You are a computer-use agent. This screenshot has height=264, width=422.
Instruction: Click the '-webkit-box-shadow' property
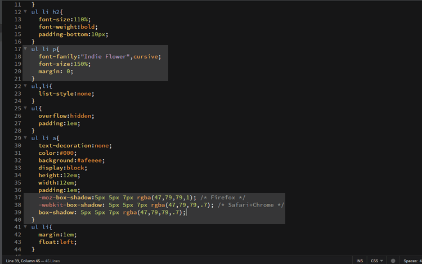pyautogui.click(x=70, y=205)
